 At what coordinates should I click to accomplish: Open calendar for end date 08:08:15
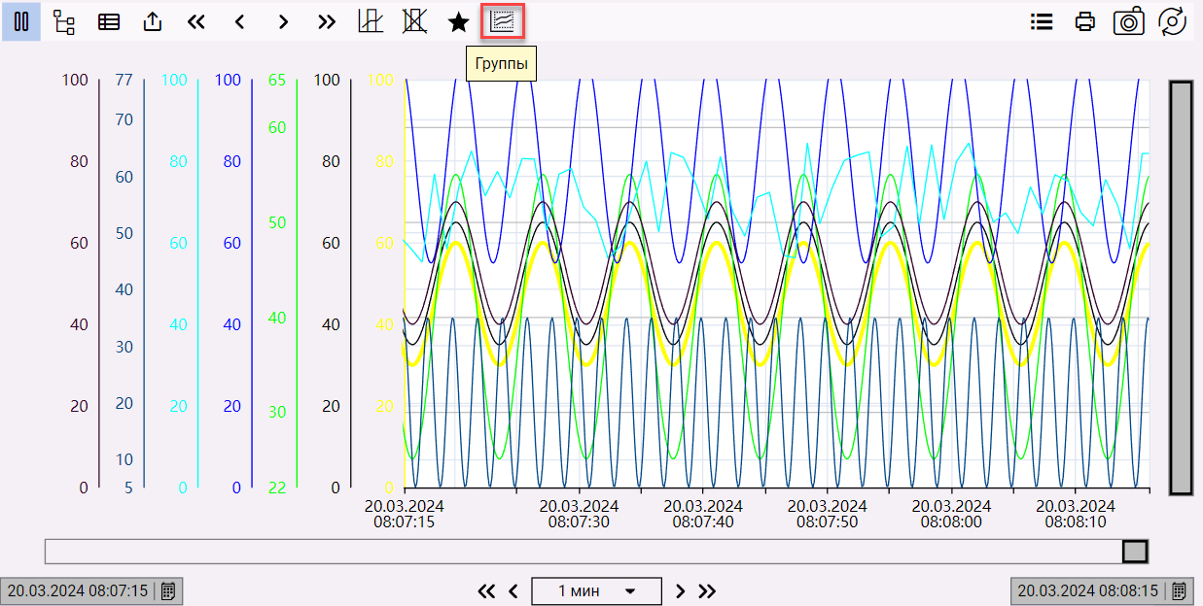pos(1179,590)
